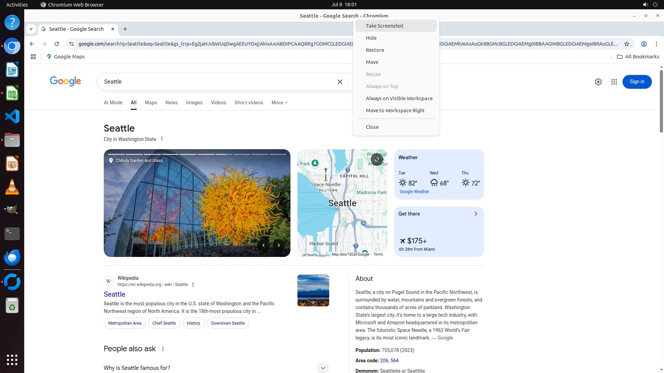
Task: Select Take Screenshot from context menu
Action: [384, 26]
